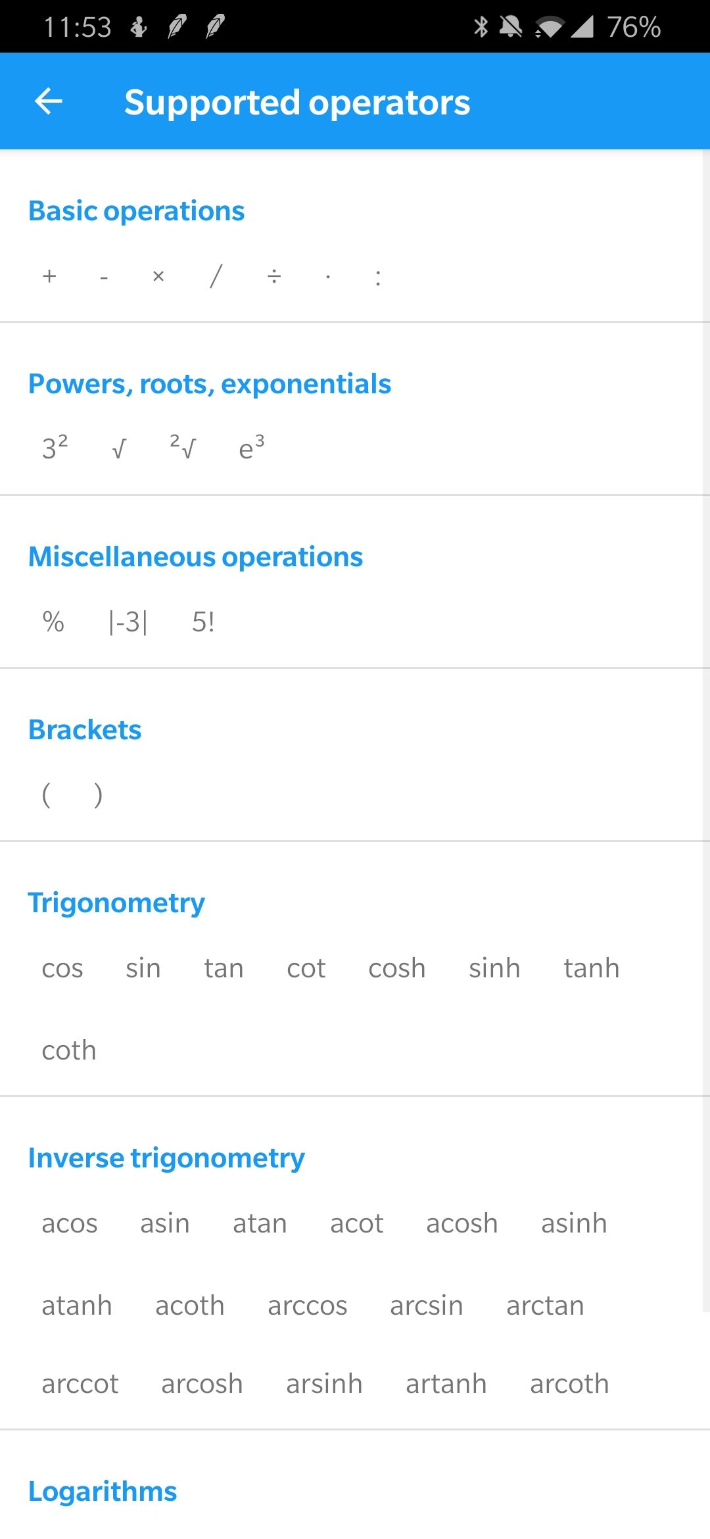The height and width of the screenshot is (1539, 710).
Task: Select the cosh function
Action: pos(396,967)
